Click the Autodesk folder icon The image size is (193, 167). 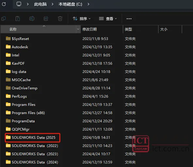click(x=8, y=47)
